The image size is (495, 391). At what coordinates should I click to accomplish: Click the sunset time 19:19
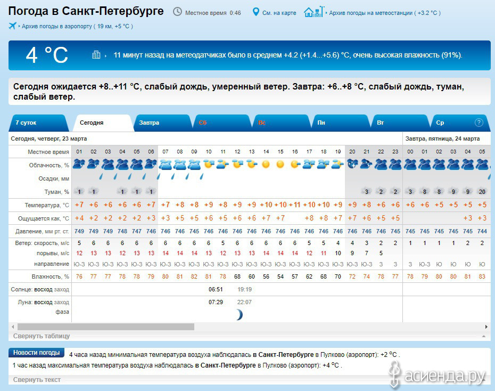pyautogui.click(x=244, y=289)
